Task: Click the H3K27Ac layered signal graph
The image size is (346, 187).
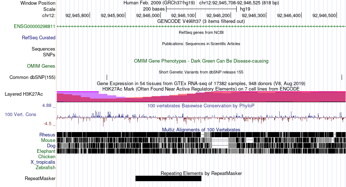Action: tap(201, 96)
